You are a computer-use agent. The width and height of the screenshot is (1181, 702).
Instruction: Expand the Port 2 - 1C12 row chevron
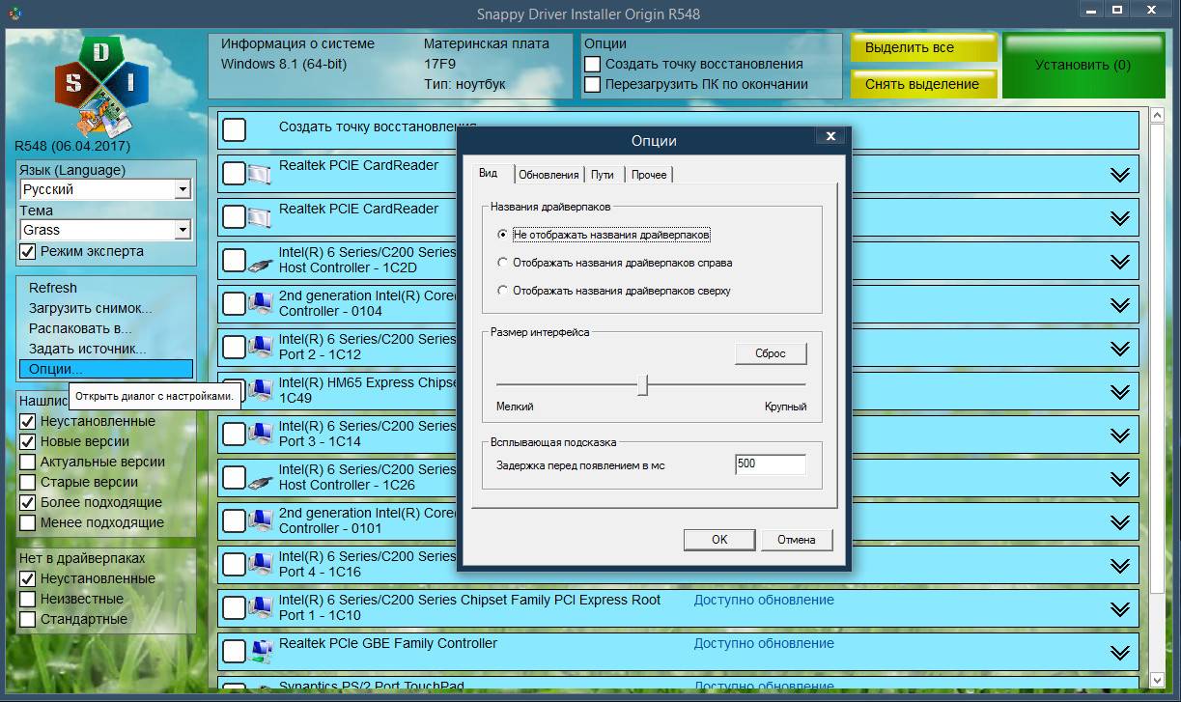1120,349
